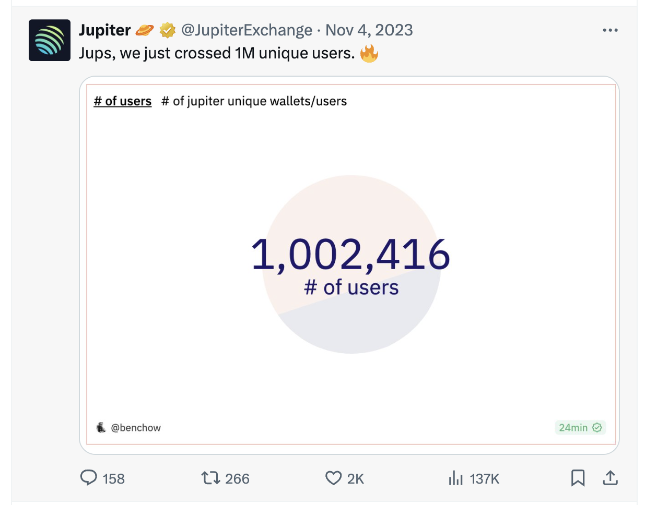Viewport: 657px width, 505px height.
Task: Click the share upload icon
Action: click(610, 478)
